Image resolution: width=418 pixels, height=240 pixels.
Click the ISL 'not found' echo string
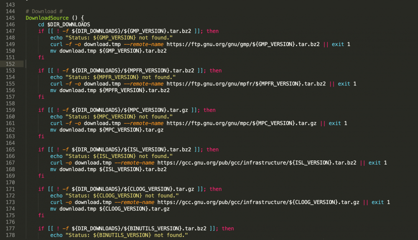pos(119,156)
